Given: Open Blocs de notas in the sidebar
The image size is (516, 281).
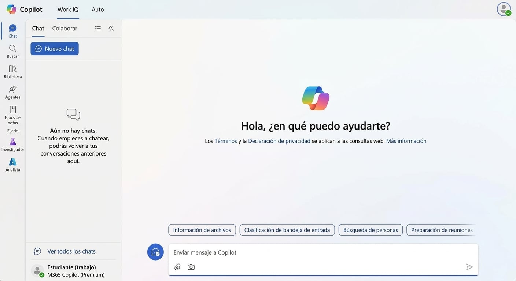Looking at the screenshot, I should coord(13,115).
